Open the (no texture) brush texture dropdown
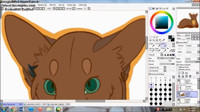 [x=157, y=71]
